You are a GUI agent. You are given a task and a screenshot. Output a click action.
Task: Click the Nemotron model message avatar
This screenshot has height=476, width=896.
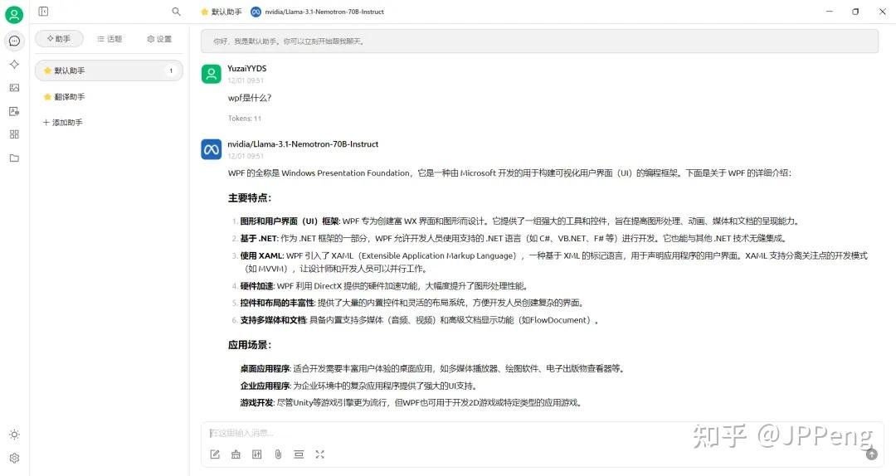(x=212, y=150)
